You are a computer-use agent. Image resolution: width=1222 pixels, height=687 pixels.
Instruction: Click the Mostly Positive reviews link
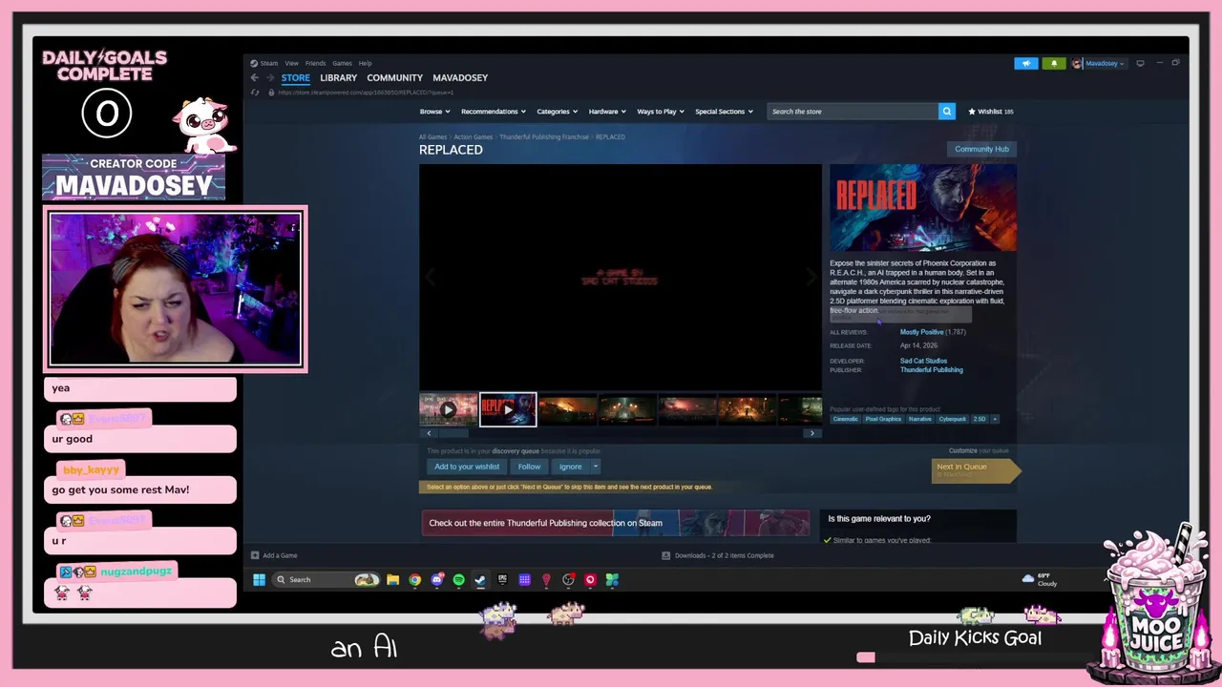click(921, 332)
